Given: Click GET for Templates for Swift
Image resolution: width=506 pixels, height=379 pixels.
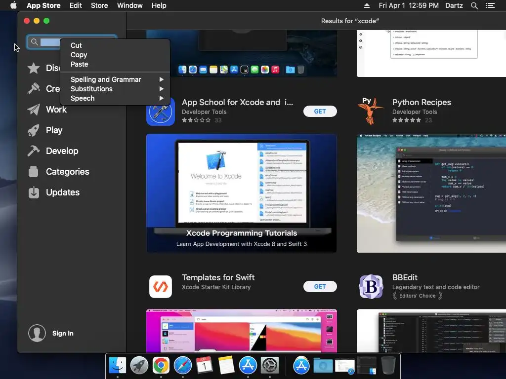Looking at the screenshot, I should [x=320, y=287].
